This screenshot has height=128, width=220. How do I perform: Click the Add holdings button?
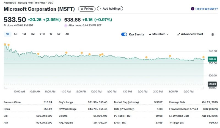(x=110, y=9)
